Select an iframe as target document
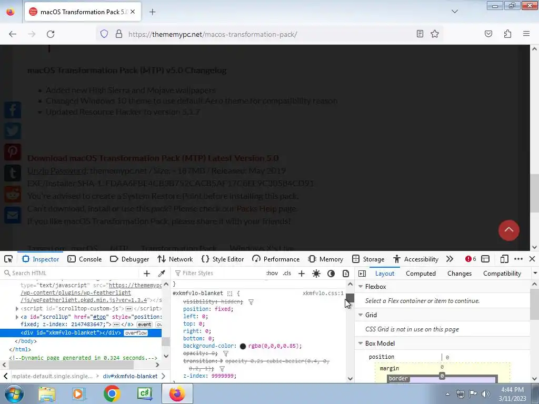 click(485, 259)
